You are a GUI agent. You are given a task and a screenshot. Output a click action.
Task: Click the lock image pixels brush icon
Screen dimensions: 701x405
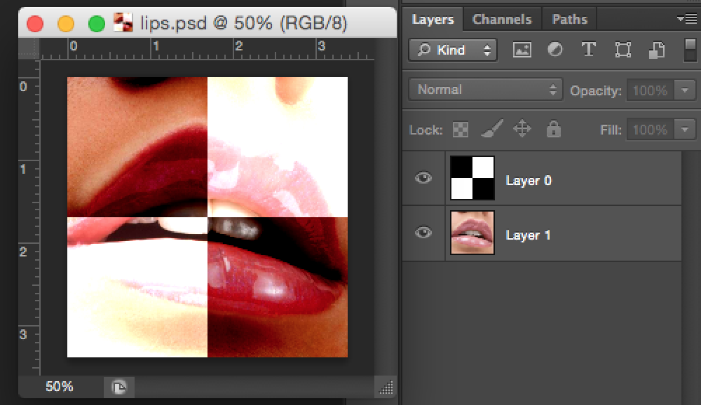(x=490, y=130)
